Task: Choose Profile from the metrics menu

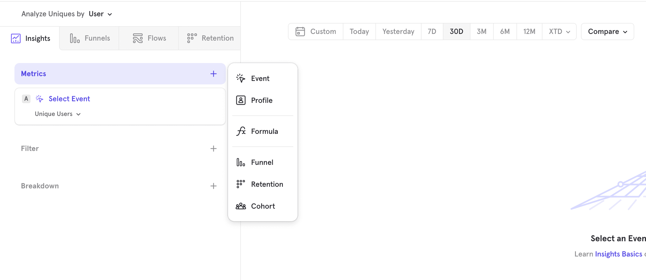Action: point(261,100)
